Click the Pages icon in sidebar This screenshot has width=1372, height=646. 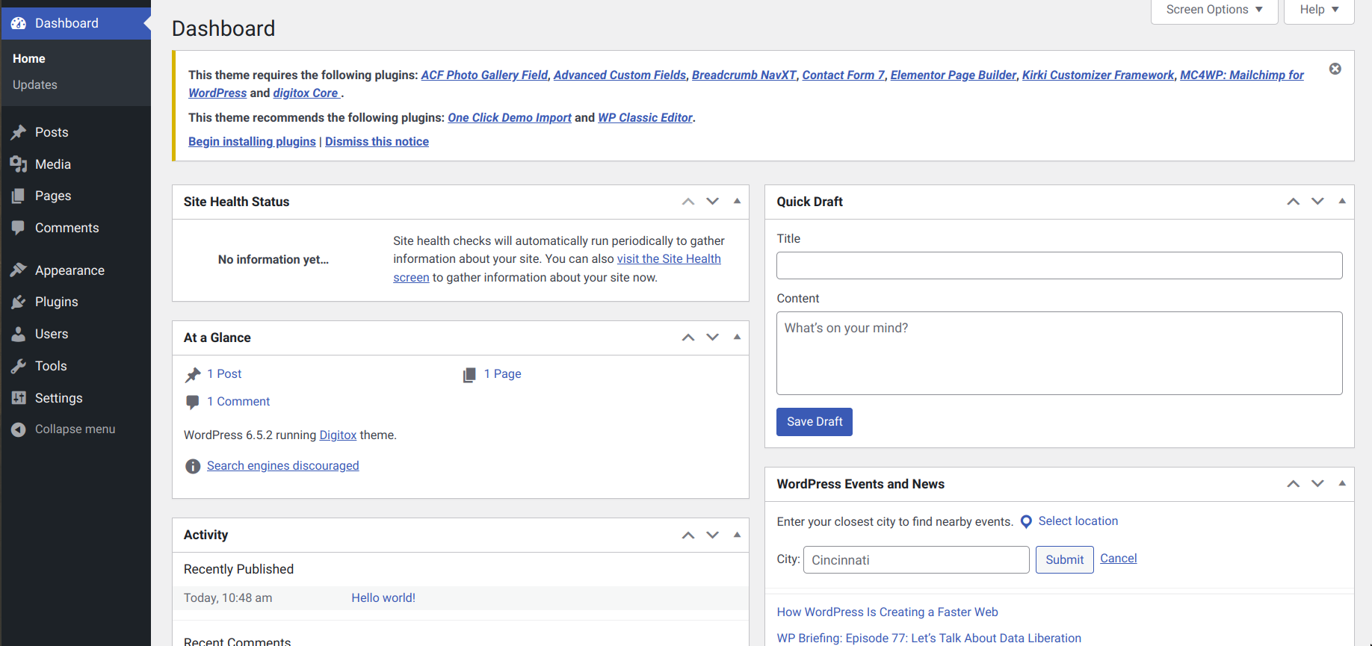[19, 196]
